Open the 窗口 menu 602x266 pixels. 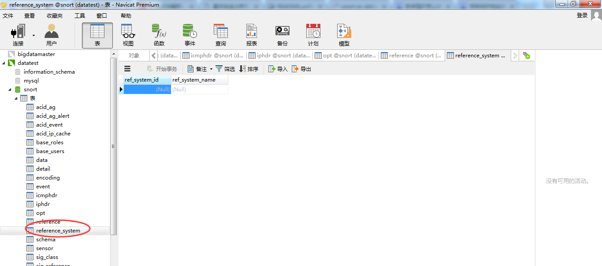coord(102,15)
